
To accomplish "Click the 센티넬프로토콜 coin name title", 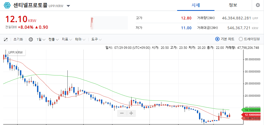I will coord(30,5).
